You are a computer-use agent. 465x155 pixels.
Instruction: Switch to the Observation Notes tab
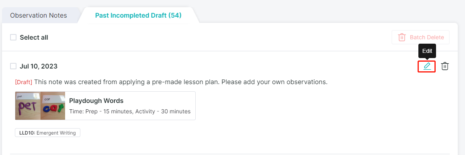pyautogui.click(x=39, y=15)
